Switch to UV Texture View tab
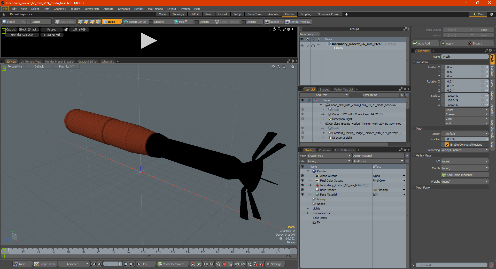The image size is (496, 269). pos(31,62)
